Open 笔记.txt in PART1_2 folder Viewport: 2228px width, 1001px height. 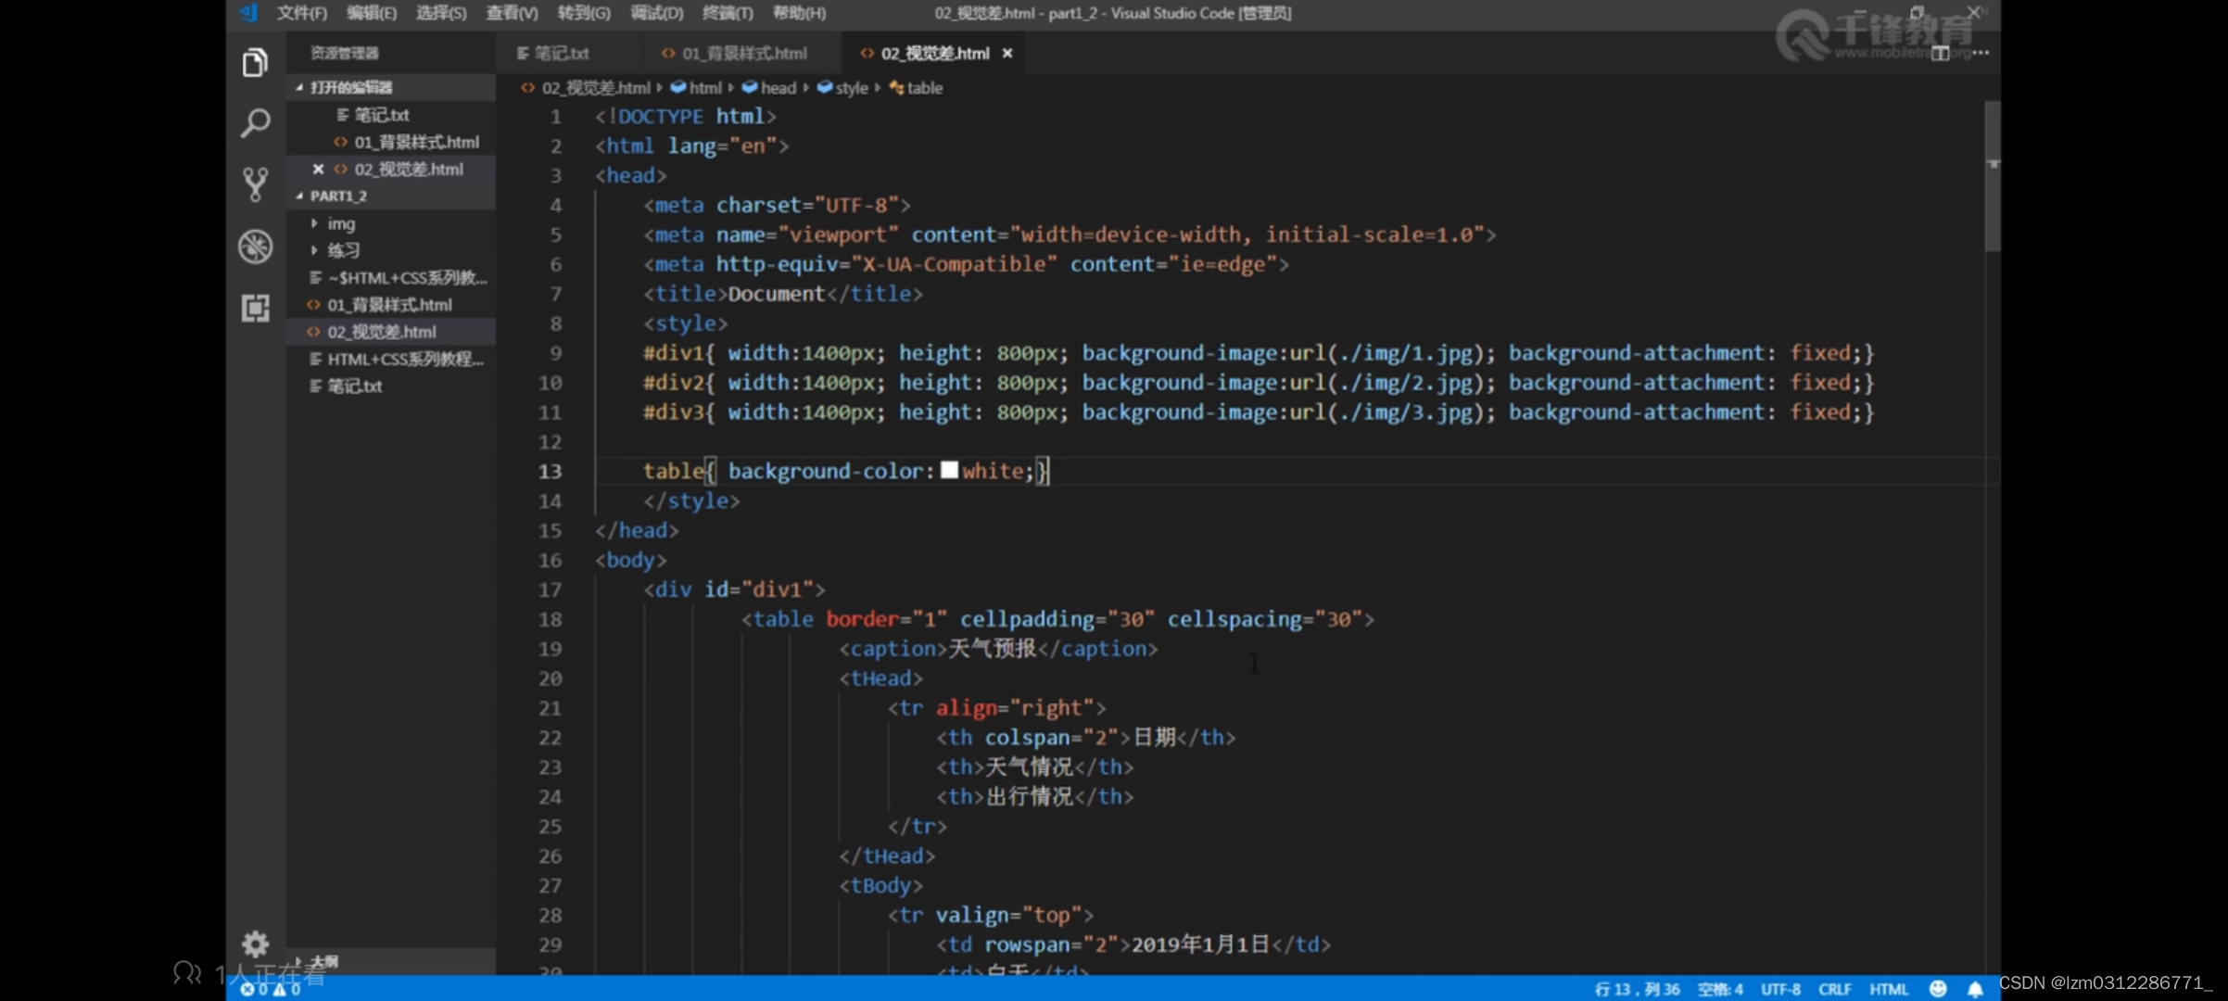(389, 386)
